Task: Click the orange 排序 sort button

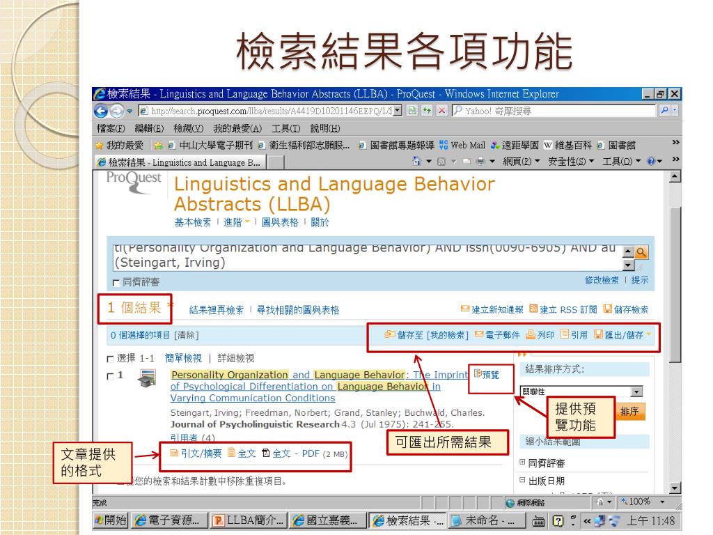Action: [629, 412]
